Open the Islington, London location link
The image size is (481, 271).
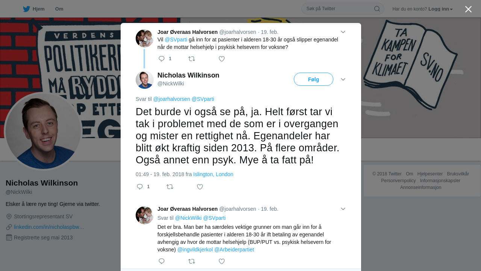(213, 174)
